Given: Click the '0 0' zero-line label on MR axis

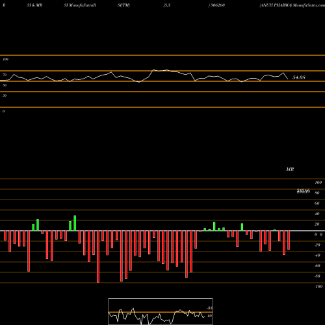Looking at the screenshot, I should pyautogui.click(x=318, y=235).
